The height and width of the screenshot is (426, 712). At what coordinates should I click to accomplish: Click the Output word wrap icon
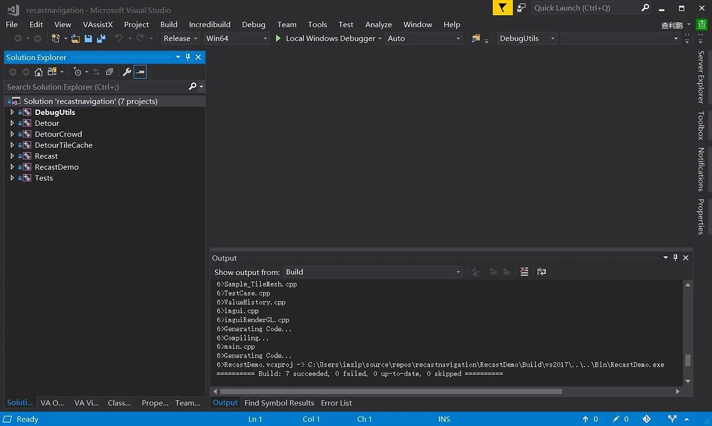541,272
